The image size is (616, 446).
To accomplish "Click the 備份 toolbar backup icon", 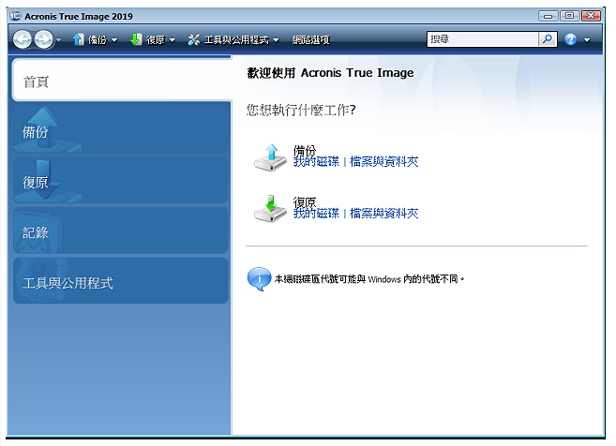I will pos(78,39).
